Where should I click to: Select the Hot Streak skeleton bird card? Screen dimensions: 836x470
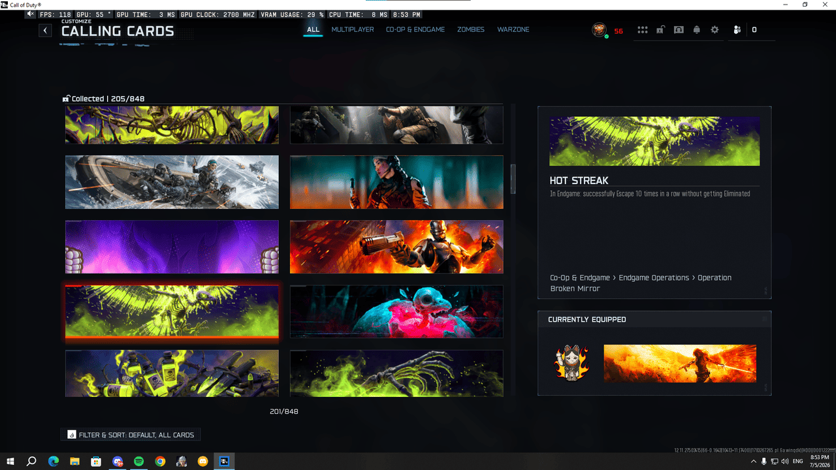tap(172, 311)
